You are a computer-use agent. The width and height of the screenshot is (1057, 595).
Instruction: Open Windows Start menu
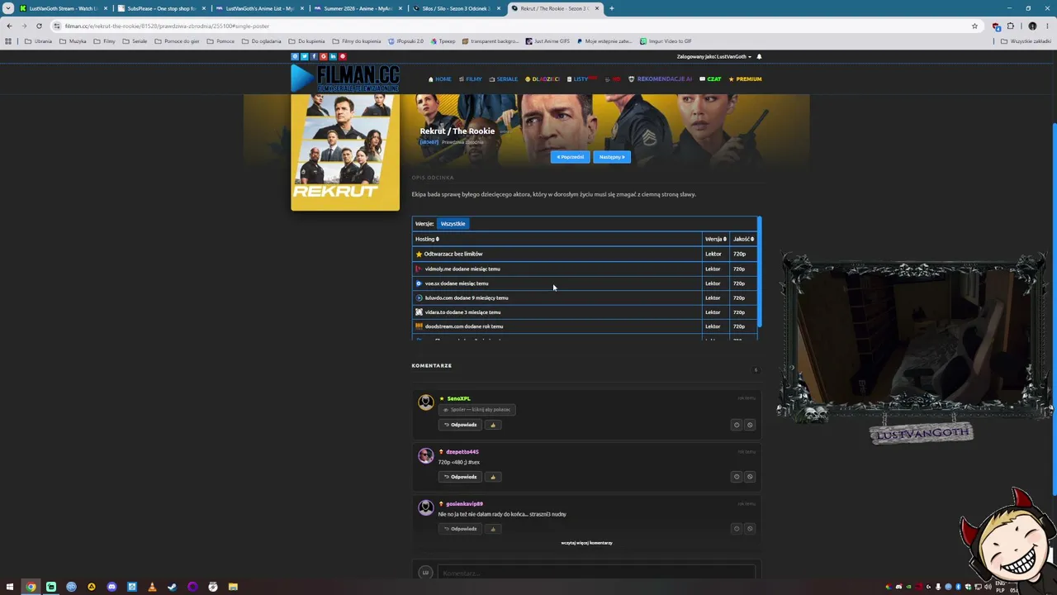click(x=10, y=587)
